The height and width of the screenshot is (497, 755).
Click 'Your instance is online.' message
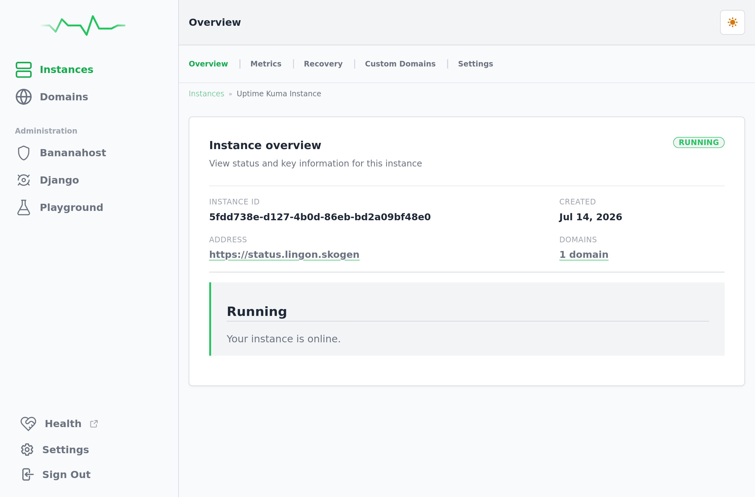pos(284,339)
